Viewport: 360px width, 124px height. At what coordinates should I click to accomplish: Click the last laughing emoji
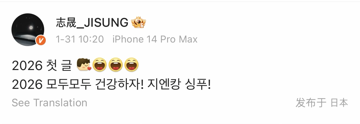pyautogui.click(x=131, y=65)
